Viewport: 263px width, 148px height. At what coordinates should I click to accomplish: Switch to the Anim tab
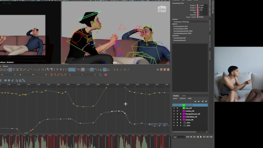click(184, 96)
